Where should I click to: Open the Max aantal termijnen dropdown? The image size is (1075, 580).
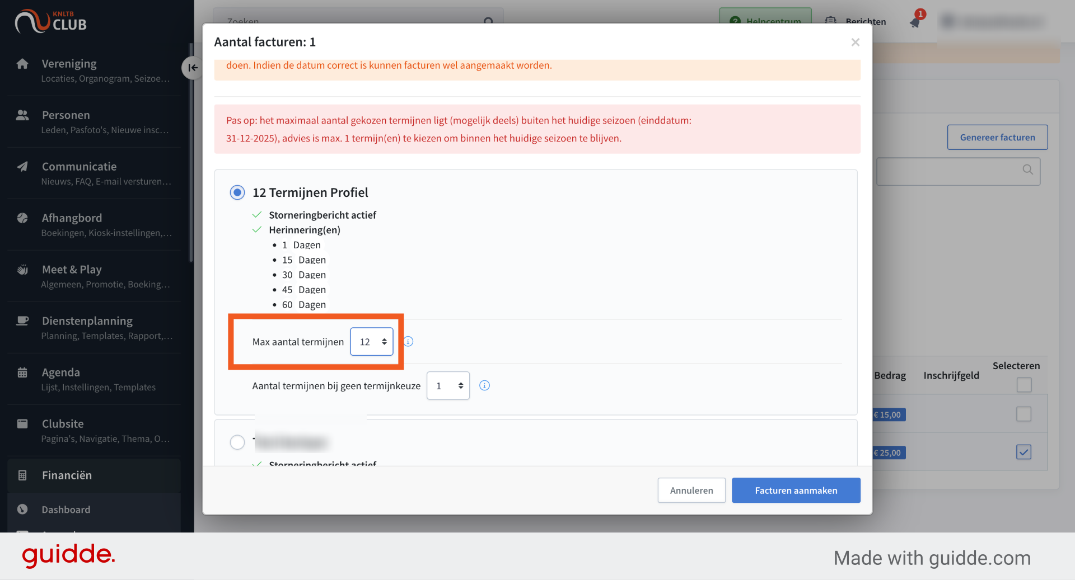click(372, 342)
